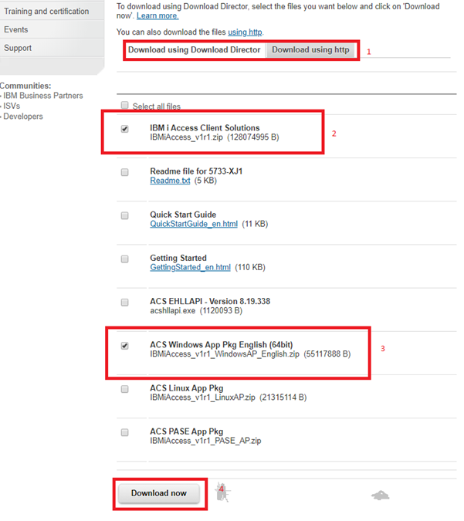The height and width of the screenshot is (521, 464).
Task: Select the ACS PASE App Pkg checkbox
Action: point(124,432)
